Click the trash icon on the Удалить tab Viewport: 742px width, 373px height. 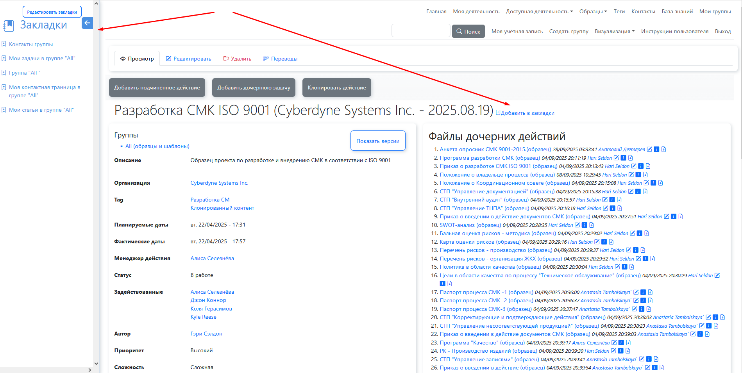click(226, 58)
